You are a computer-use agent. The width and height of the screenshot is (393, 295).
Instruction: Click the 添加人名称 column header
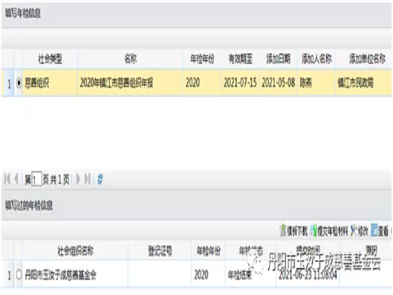tap(316, 59)
